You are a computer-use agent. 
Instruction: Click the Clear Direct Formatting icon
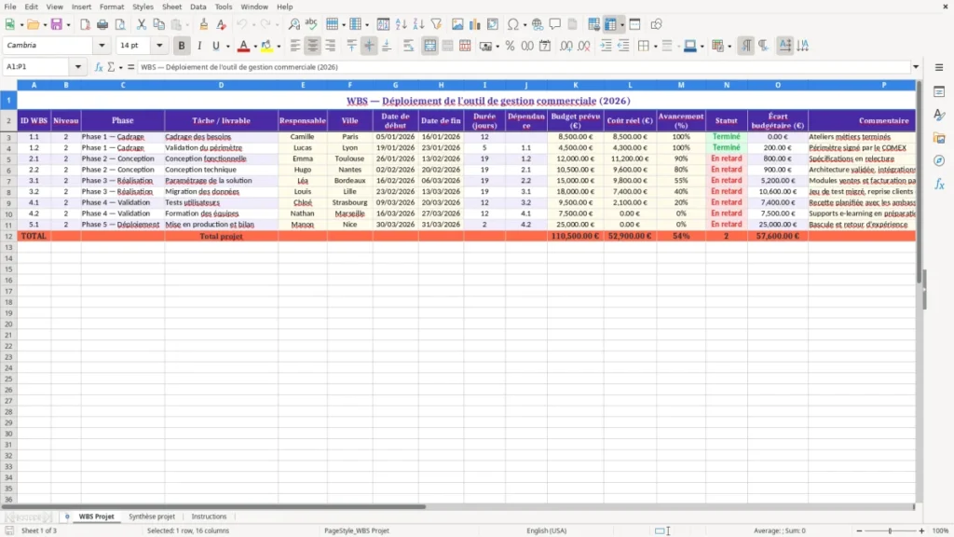pyautogui.click(x=222, y=24)
